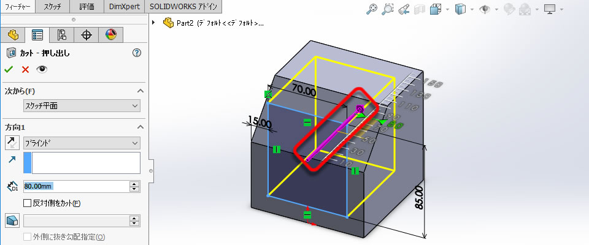Image resolution: width=589 pixels, height=245 pixels.
Task: Switch to the SOLIDWORKS アドイン tab
Action: tap(183, 7)
